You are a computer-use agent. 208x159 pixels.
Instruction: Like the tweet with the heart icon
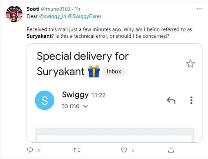click(x=124, y=150)
